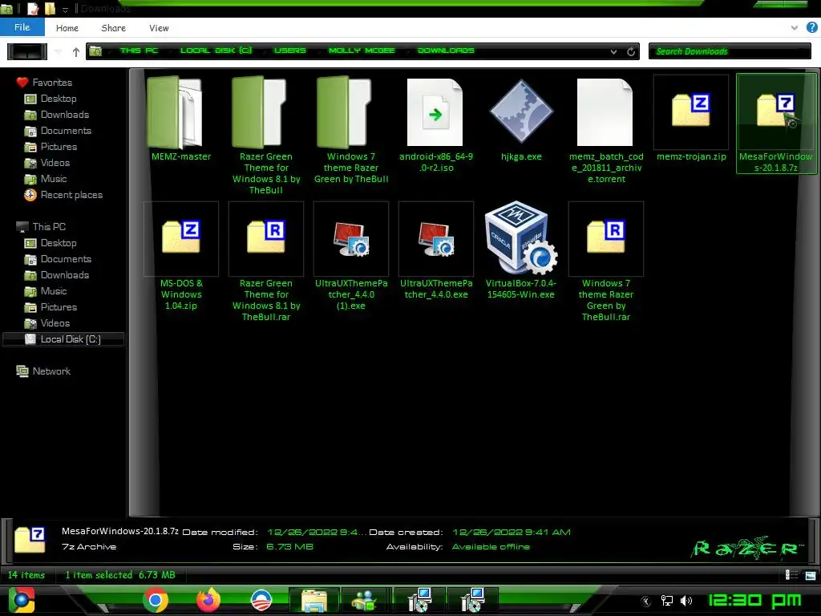Select memz-trojan.zip archive
The width and height of the screenshot is (821, 616).
click(x=691, y=119)
